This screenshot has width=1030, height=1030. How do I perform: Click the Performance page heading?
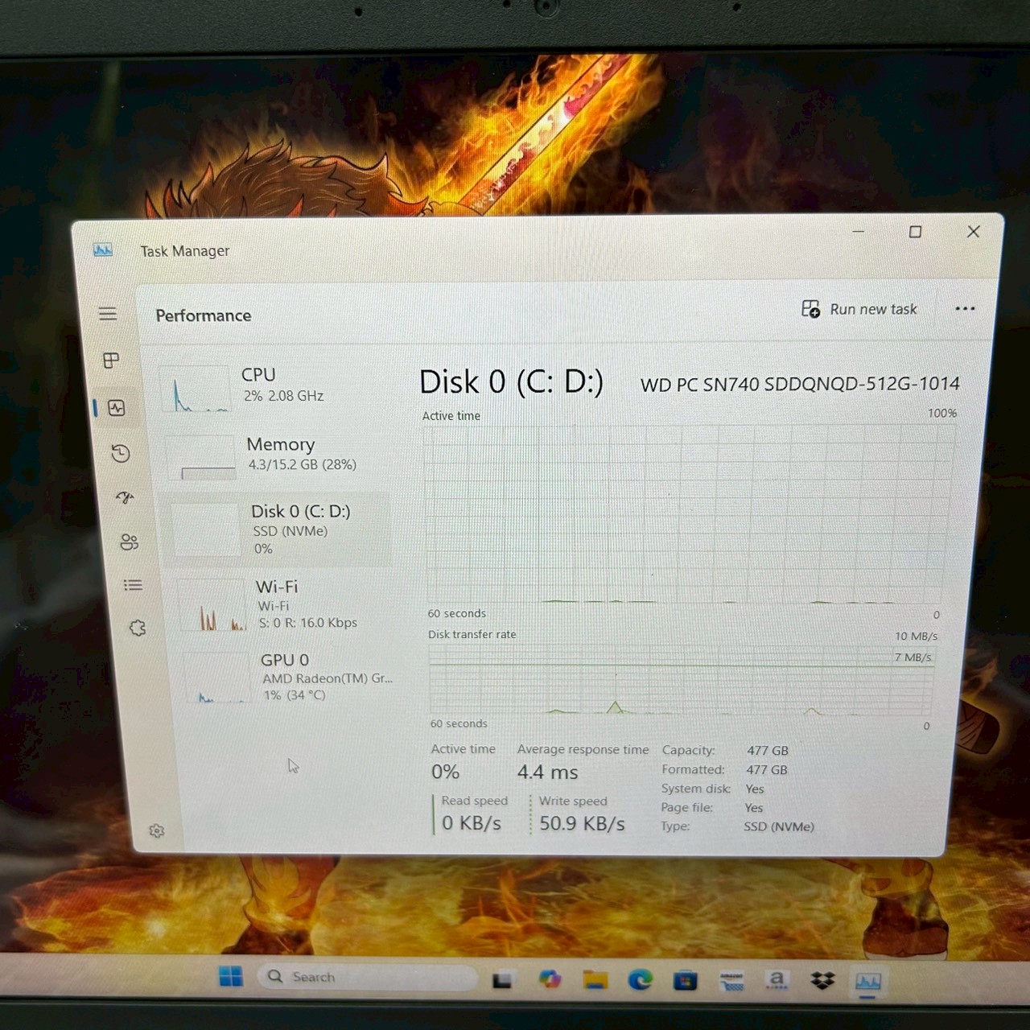coord(204,315)
